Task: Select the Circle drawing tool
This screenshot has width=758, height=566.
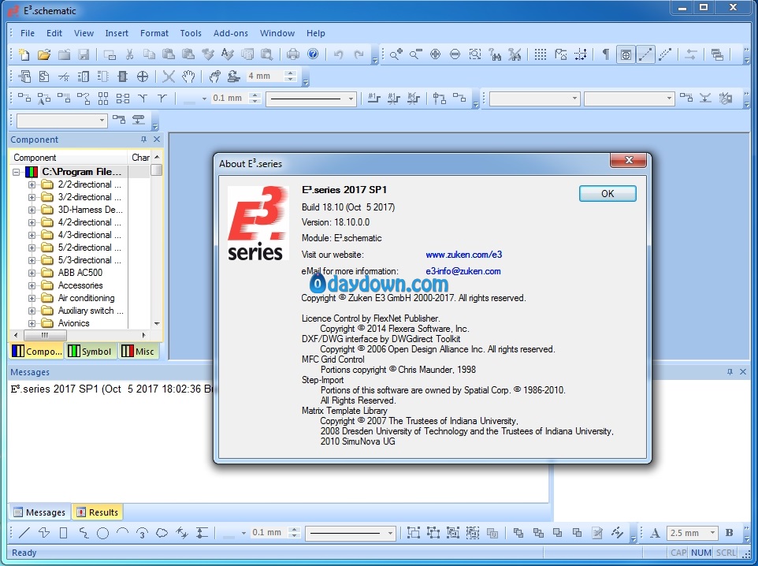Action: [102, 533]
